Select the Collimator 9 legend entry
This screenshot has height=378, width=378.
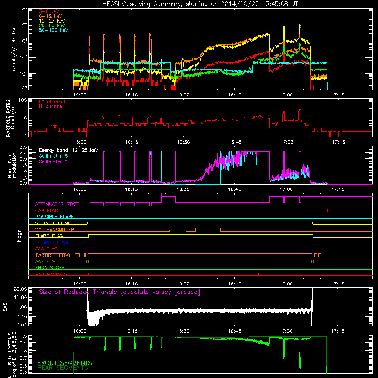pyautogui.click(x=53, y=162)
